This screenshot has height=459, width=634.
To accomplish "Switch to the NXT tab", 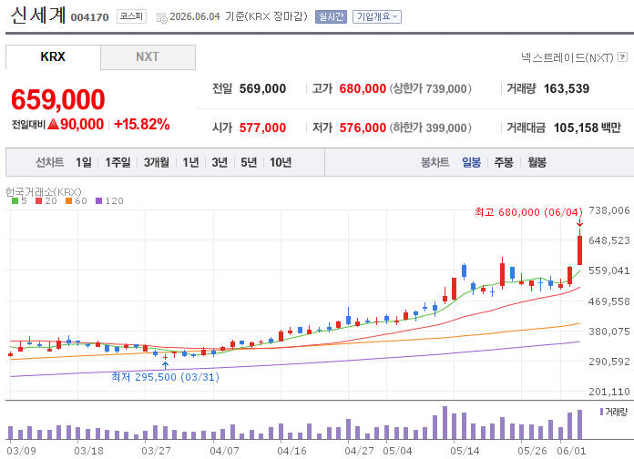I will [x=148, y=56].
